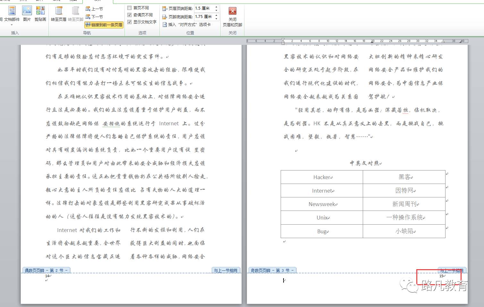
Task: Click 插入"对齐方式"选项卡 button
Action: [187, 25]
